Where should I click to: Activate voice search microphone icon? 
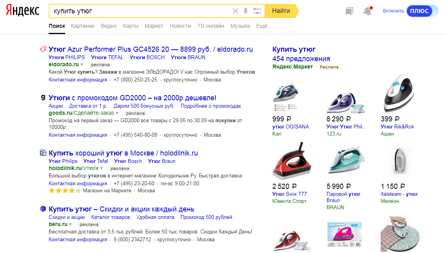246,11
